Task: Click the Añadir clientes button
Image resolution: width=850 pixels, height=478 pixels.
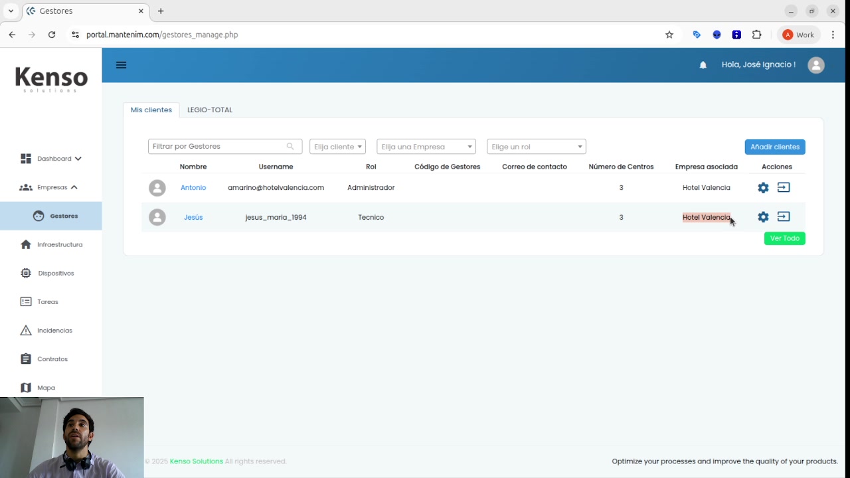Action: point(774,147)
